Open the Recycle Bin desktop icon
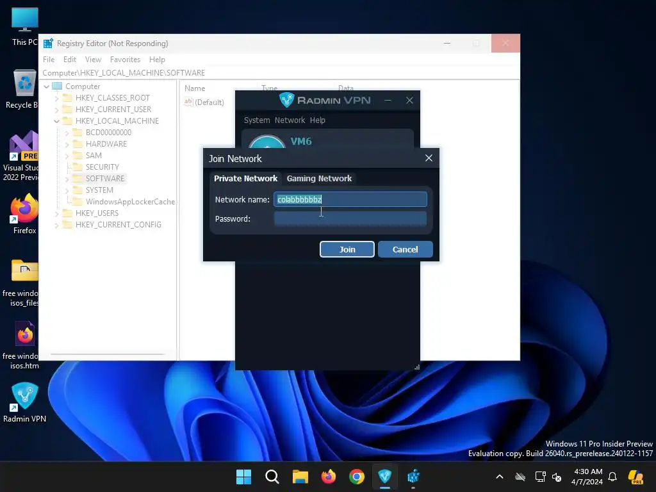The image size is (656, 492). coord(24,89)
